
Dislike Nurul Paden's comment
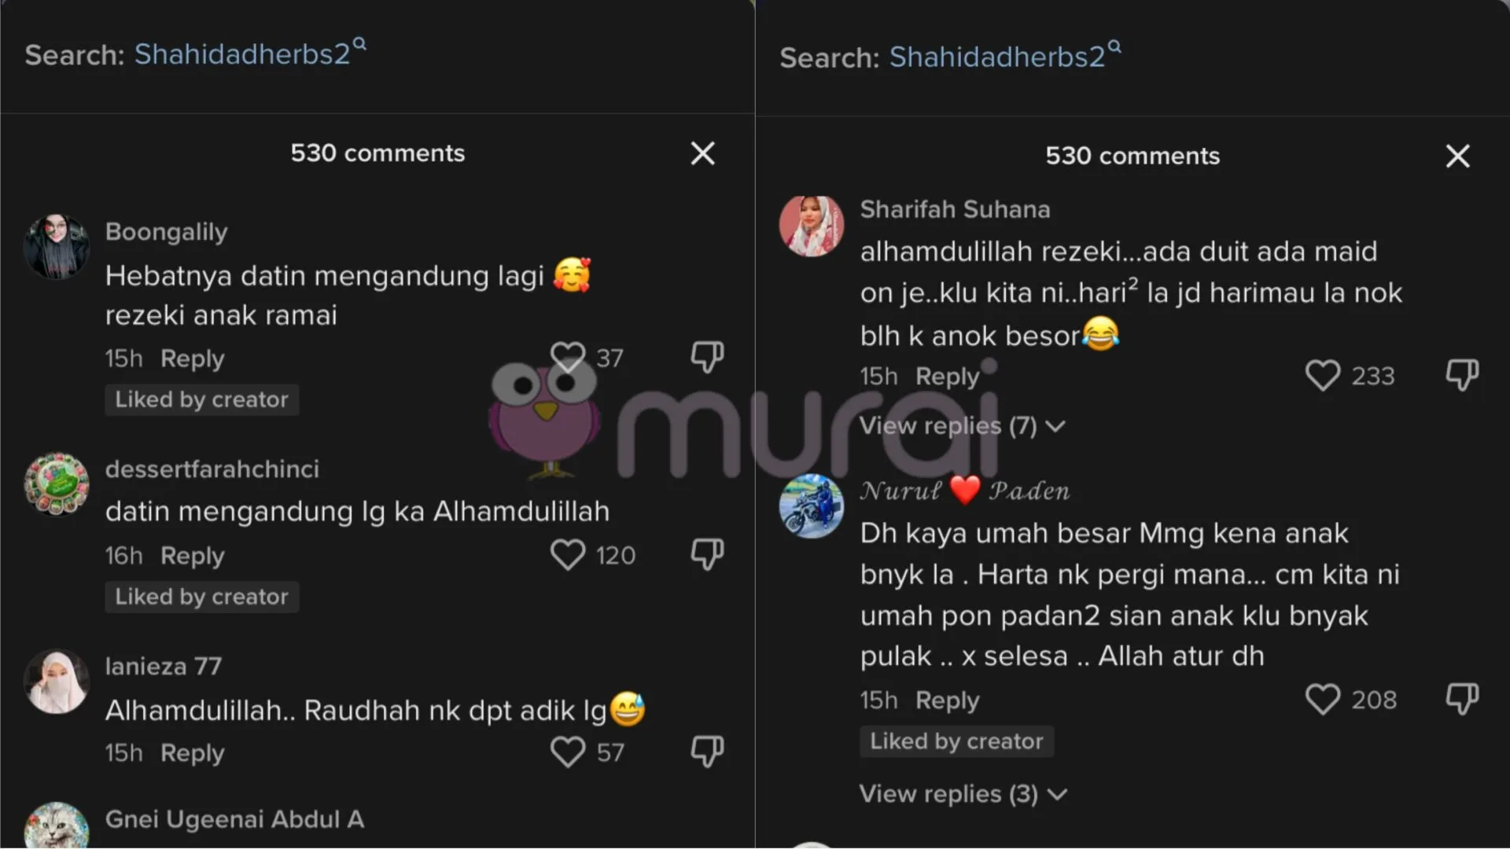1462,700
